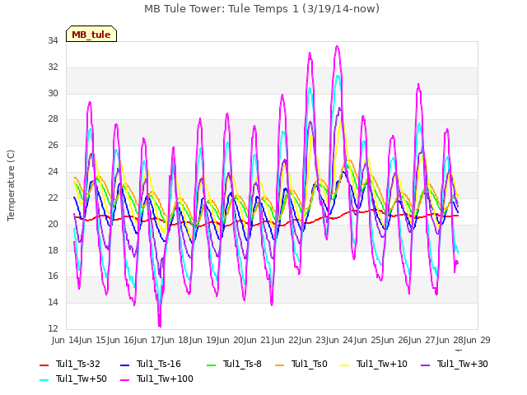The width and height of the screenshot is (527, 395).
Task: Click the 24 y-axis tick label
Action: pos(53,171)
